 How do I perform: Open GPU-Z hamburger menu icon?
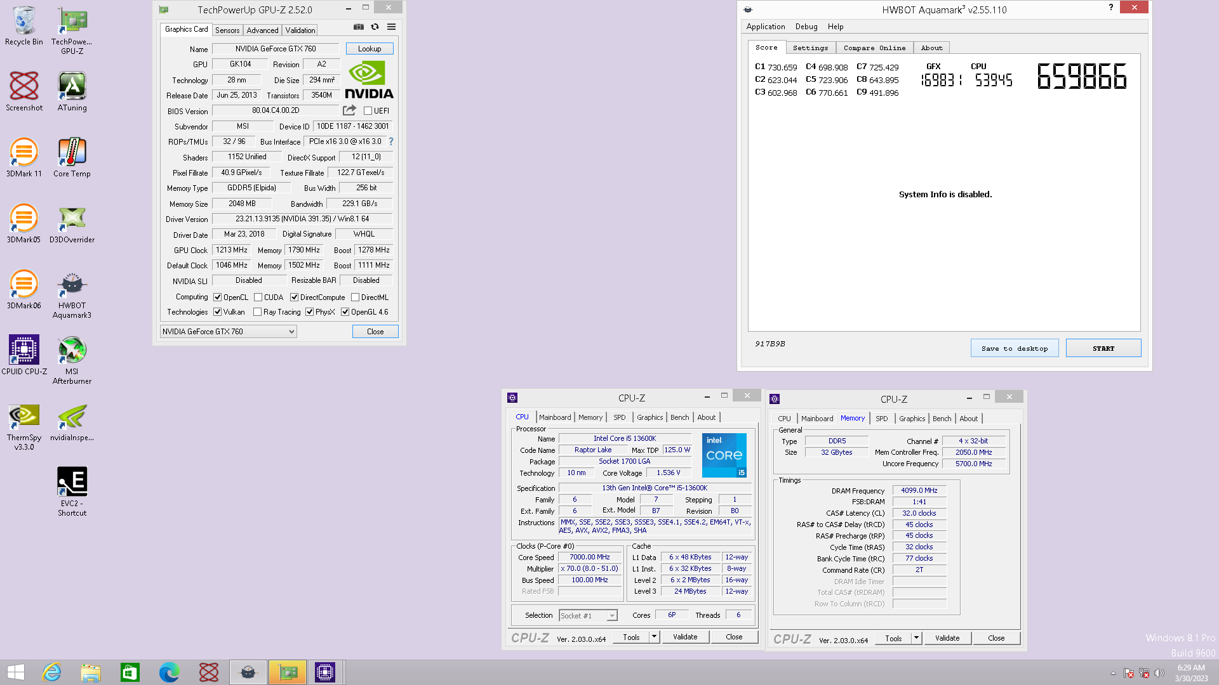pos(392,27)
